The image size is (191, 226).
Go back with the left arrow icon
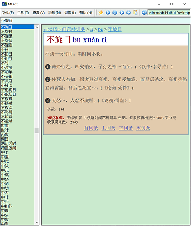[121, 13]
